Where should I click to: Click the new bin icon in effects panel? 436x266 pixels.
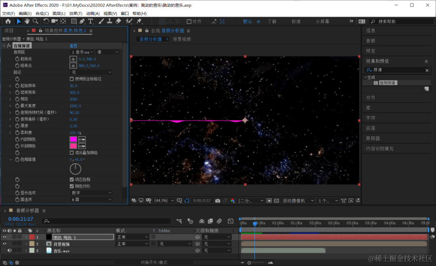(427, 89)
